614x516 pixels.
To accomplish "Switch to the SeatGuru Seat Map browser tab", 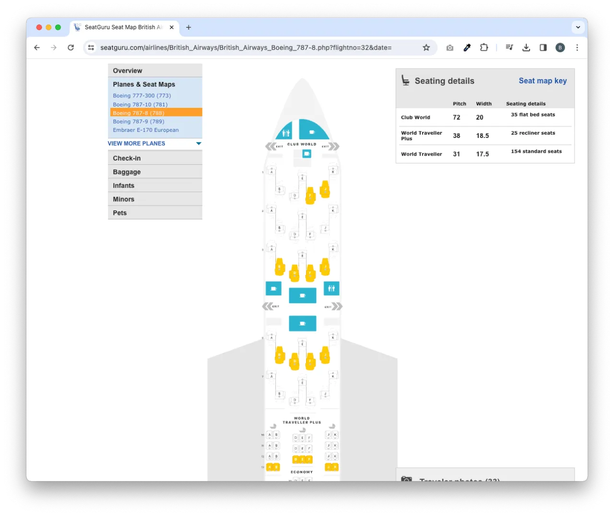I will (124, 27).
